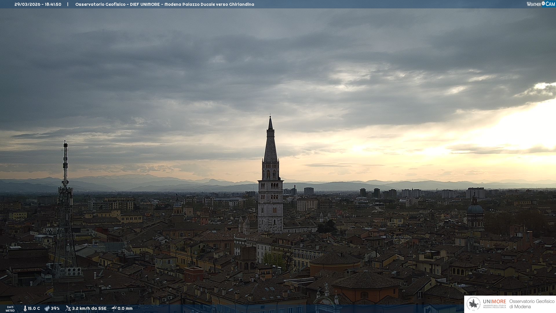Click the 18:41:50 time display
This screenshot has width=556, height=313.
click(x=53, y=4)
